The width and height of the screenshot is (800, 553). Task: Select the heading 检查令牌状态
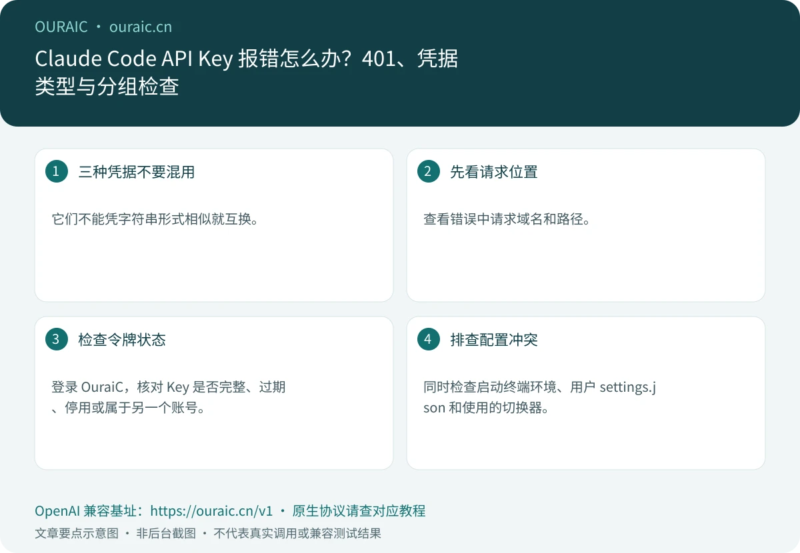[x=122, y=340]
